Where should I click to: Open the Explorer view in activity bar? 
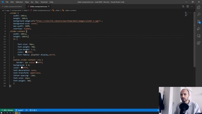tap(199, 7)
